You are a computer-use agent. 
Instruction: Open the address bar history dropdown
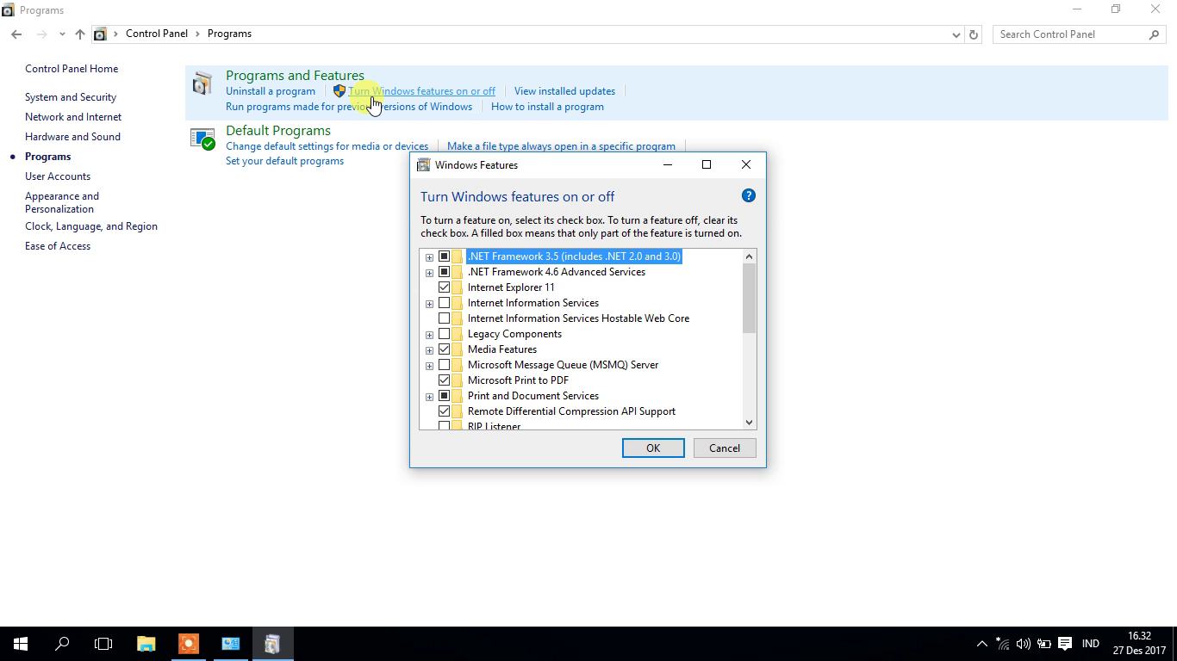pyautogui.click(x=956, y=34)
